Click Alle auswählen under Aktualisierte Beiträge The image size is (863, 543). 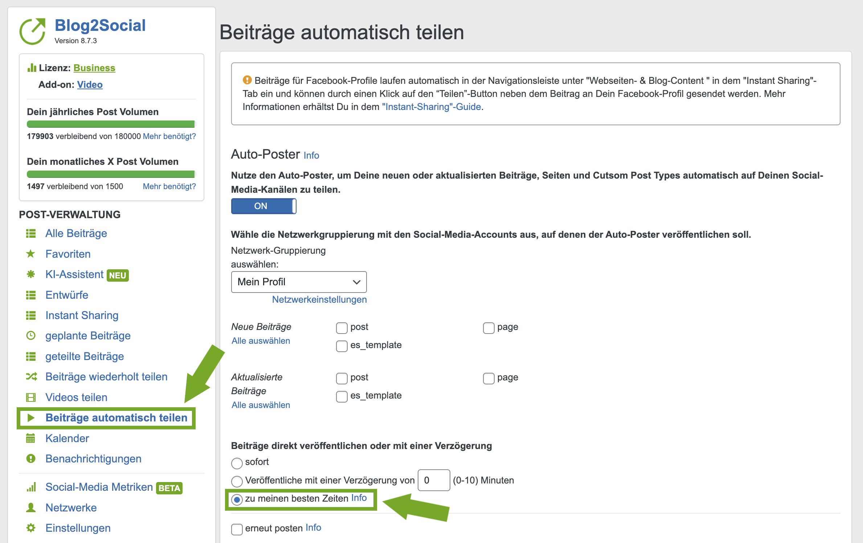261,405
